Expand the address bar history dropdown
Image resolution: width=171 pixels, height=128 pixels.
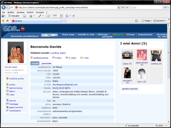(119, 7)
